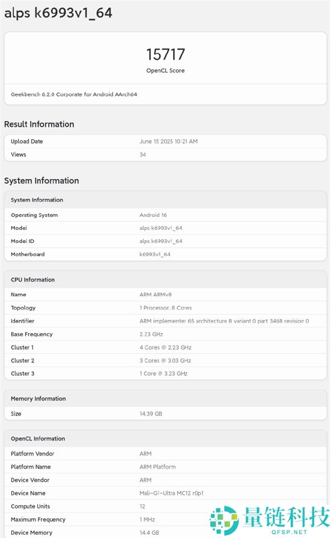Select 4 Cores @ 2.23 GHz
Screen dimensions: 330x538
point(166,347)
